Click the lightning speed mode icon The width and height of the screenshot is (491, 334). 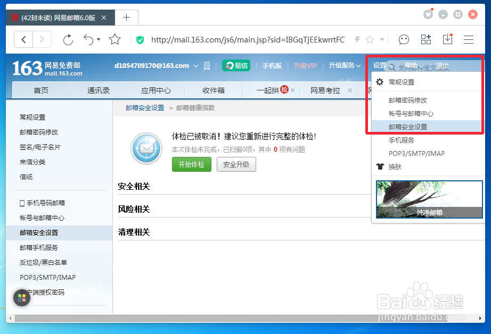coord(357,39)
